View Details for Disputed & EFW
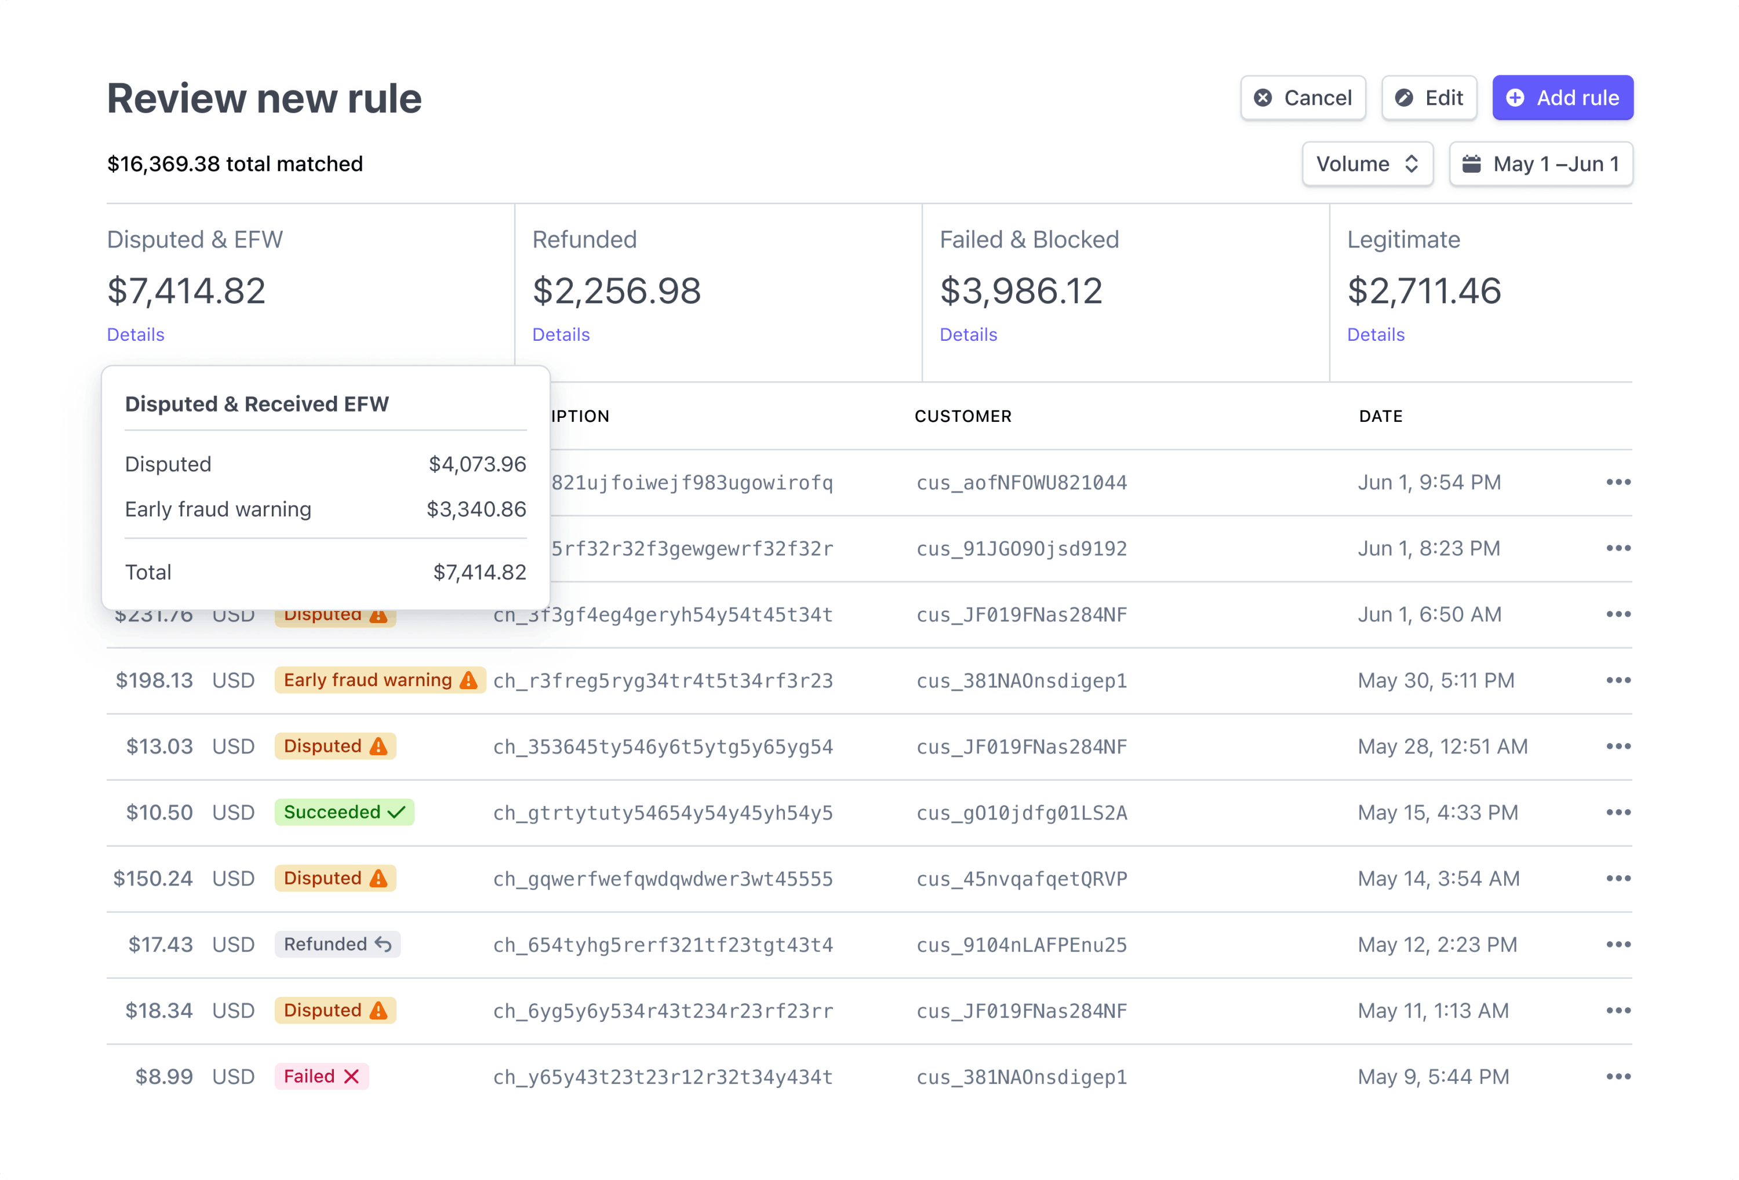 [x=136, y=334]
